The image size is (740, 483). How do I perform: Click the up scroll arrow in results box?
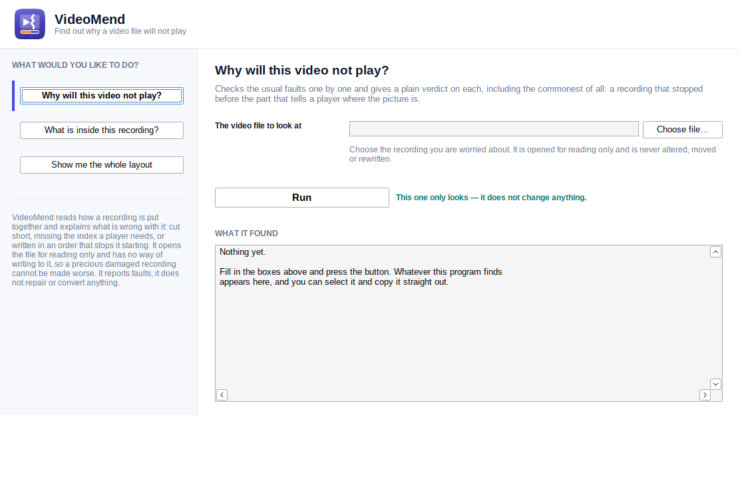pos(715,252)
